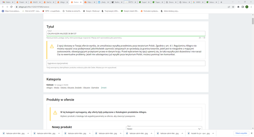254x137 pixels.
Task: Open the Chrome three-dot menu
Action: 251,7
